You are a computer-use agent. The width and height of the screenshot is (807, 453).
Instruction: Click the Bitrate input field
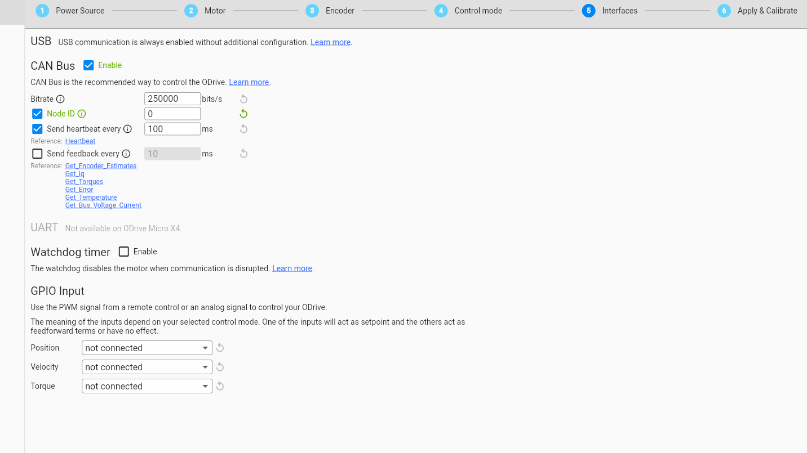tap(172, 99)
